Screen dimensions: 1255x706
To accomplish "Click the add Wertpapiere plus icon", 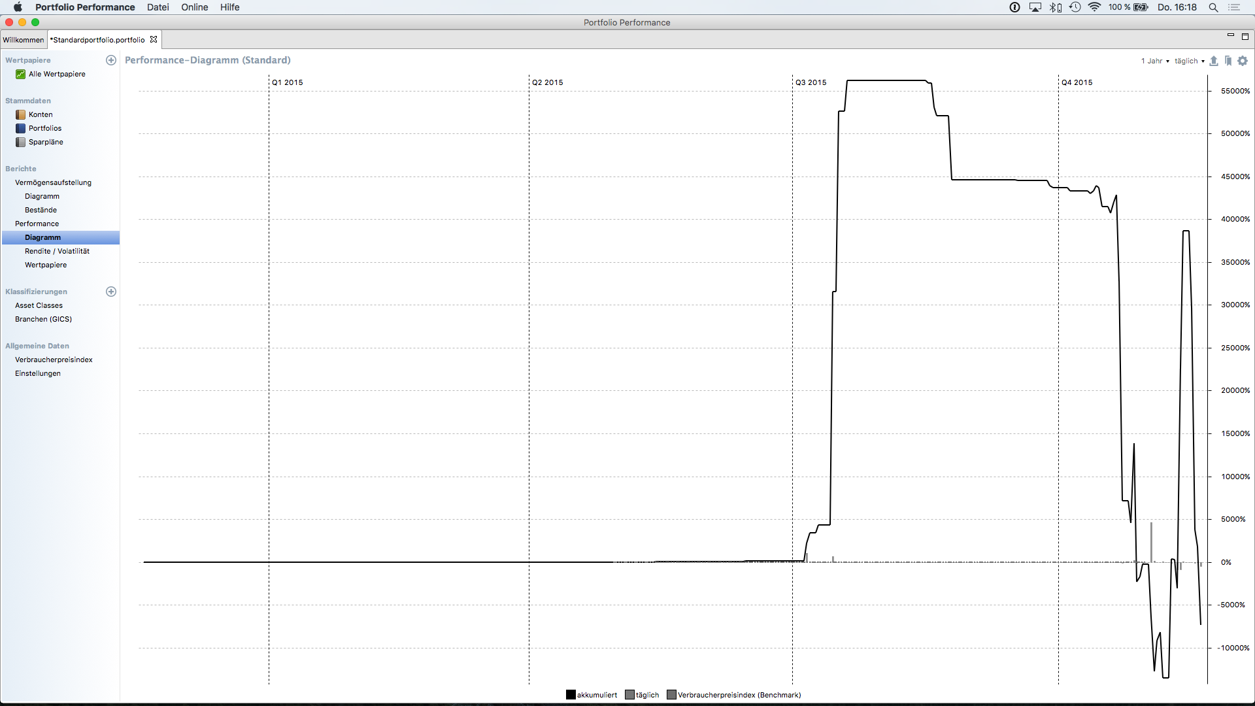I will click(111, 60).
